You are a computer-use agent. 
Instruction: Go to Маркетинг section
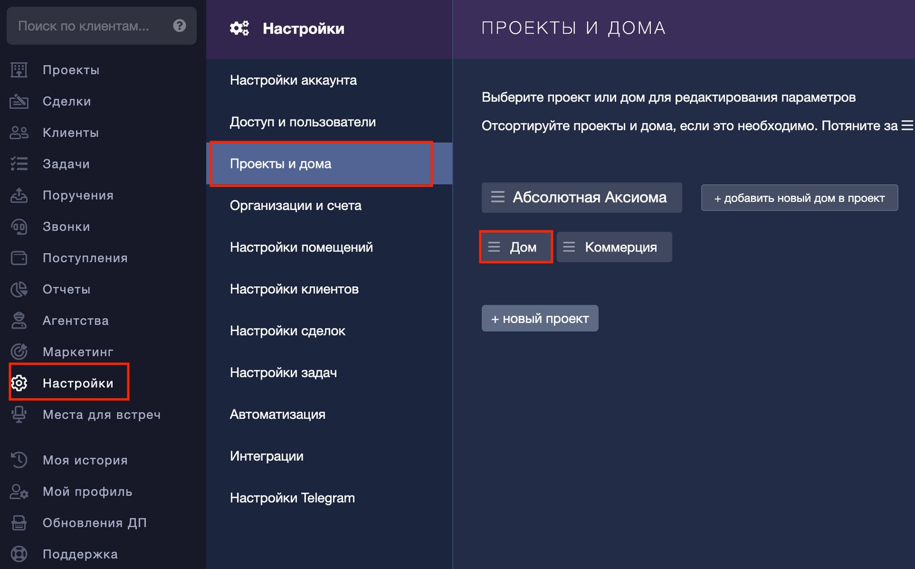[x=78, y=352]
